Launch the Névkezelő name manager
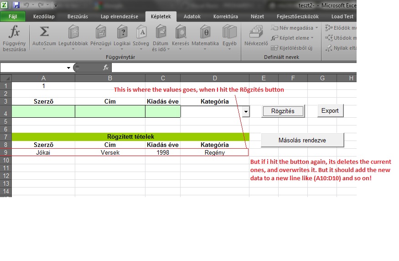This screenshot has height=261, width=399. [x=256, y=36]
